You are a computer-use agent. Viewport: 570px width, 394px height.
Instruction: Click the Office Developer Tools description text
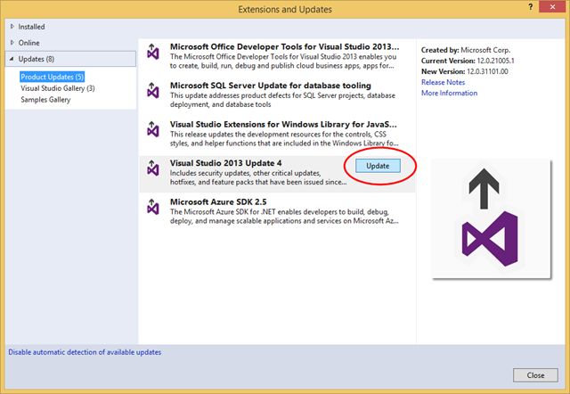pos(283,62)
